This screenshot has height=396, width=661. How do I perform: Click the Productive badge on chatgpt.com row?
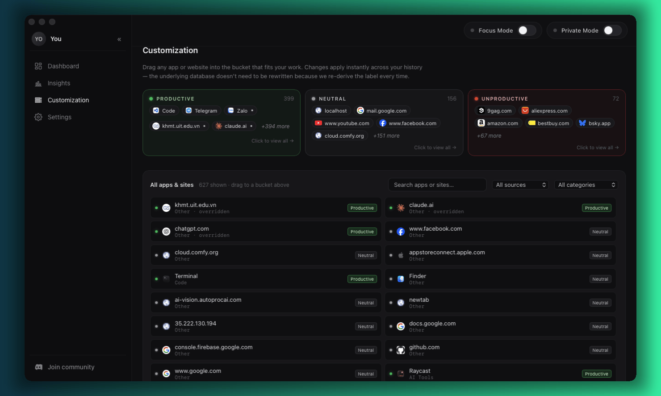[362, 232]
